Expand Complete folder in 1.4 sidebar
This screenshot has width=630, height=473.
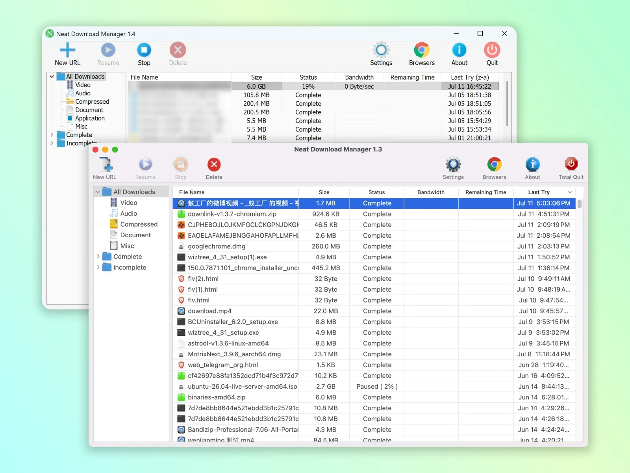[52, 135]
